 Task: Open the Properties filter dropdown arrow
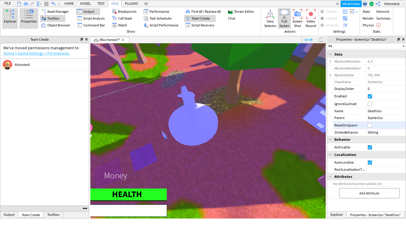point(403,46)
